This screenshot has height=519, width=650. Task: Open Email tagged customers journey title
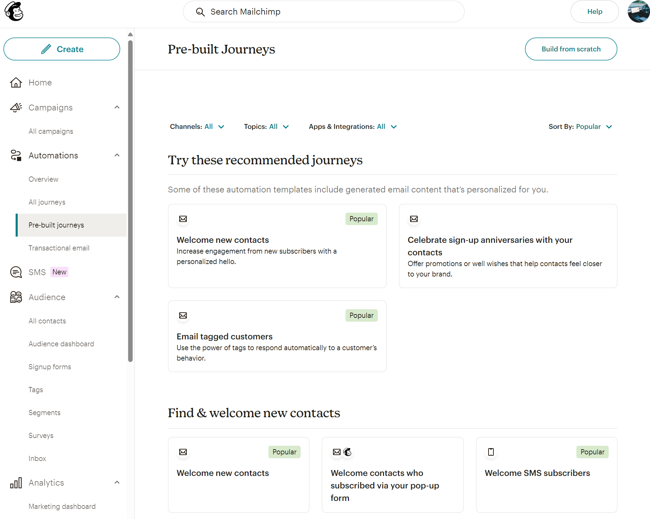(224, 337)
